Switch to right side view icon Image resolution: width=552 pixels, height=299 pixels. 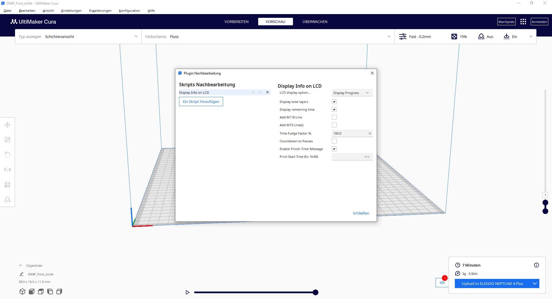(59, 292)
